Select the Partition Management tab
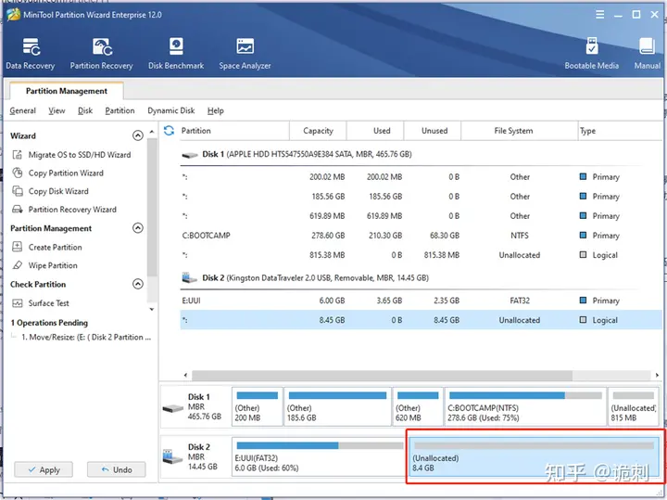The height and width of the screenshot is (500, 667). 67,91
